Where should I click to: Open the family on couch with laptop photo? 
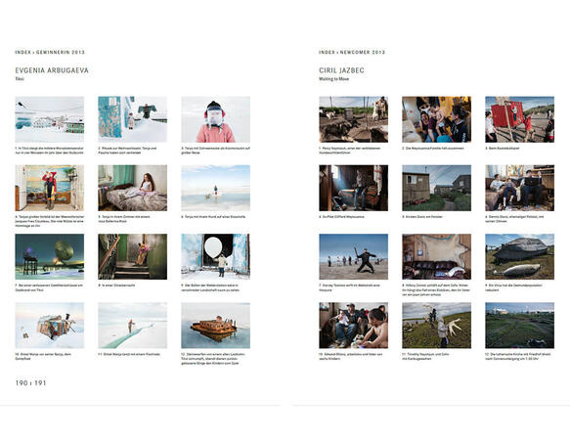point(519,188)
